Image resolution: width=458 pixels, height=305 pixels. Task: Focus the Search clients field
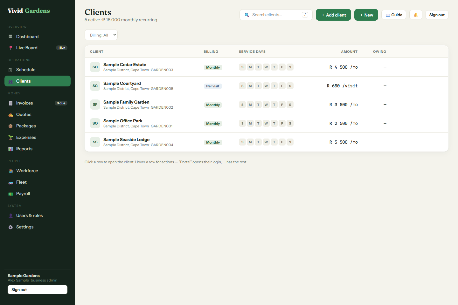click(x=276, y=15)
